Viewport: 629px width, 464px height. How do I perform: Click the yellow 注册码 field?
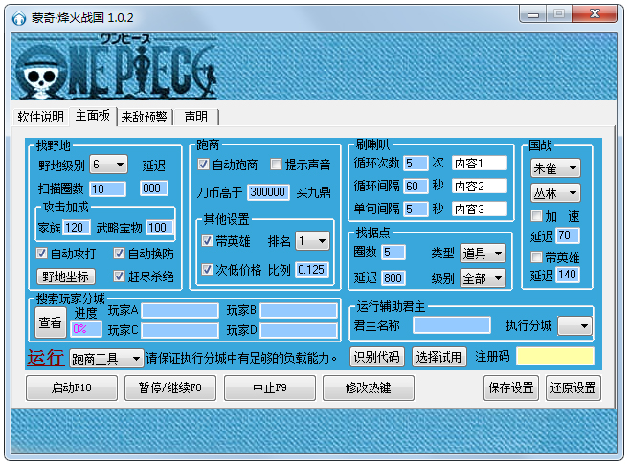click(x=555, y=356)
